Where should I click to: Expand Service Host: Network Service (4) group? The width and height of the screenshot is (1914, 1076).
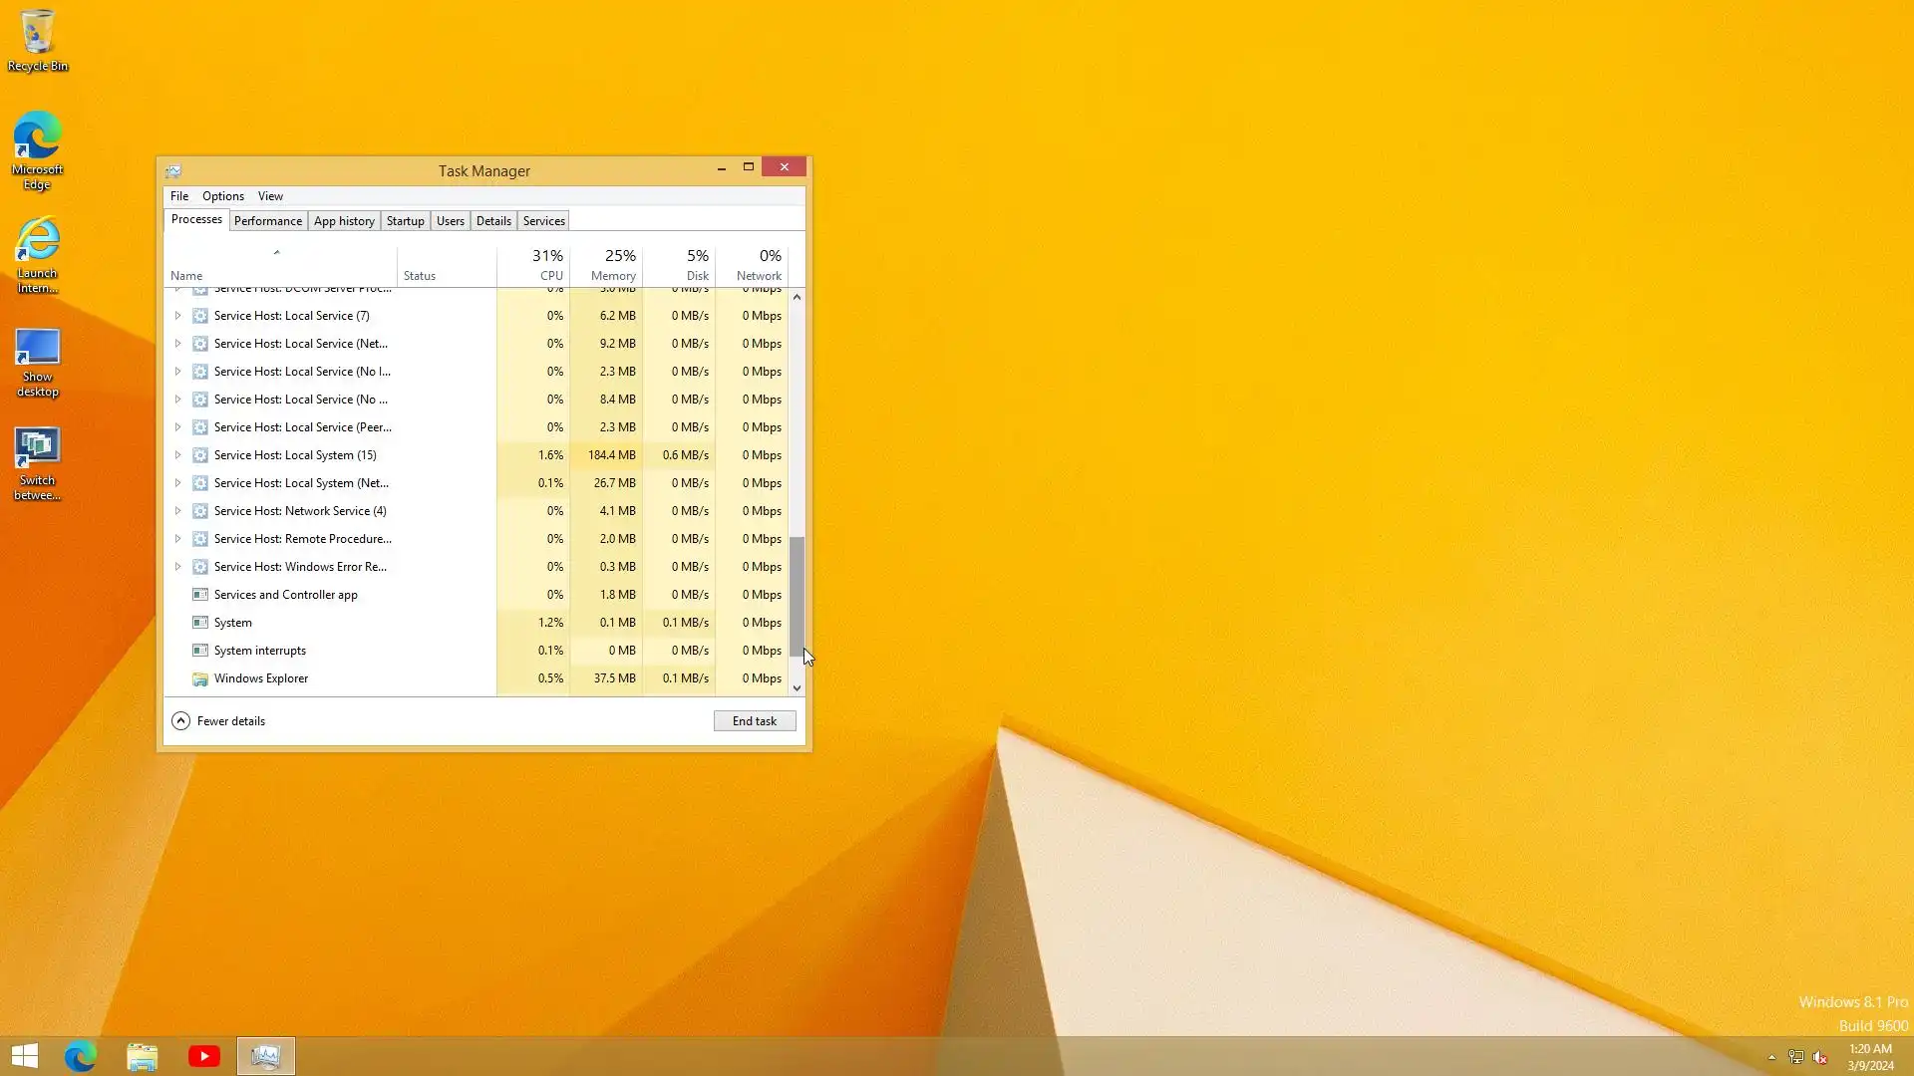point(177,511)
